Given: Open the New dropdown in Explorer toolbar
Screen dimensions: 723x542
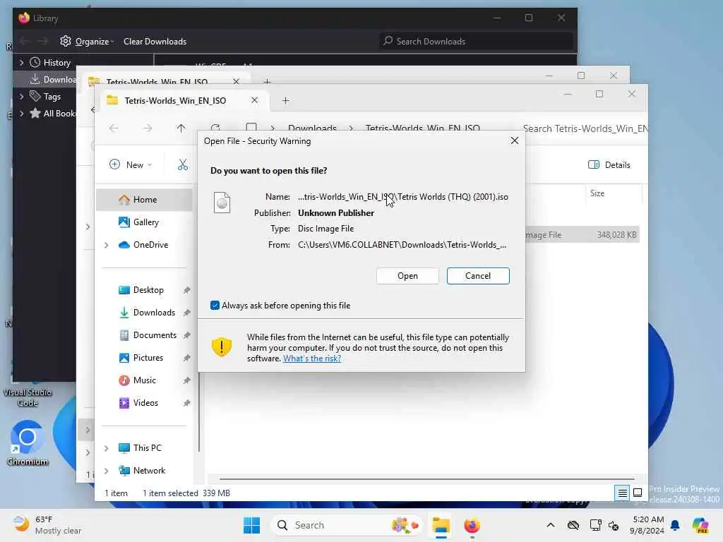Looking at the screenshot, I should [x=131, y=164].
